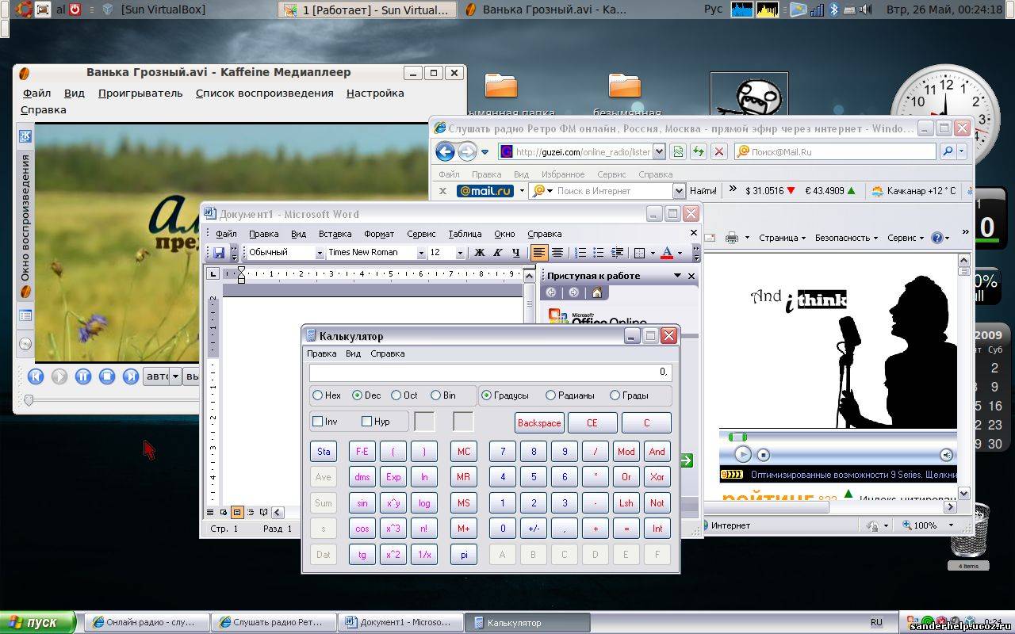Open Проигрыватель menu in Kaffeine

(x=140, y=93)
